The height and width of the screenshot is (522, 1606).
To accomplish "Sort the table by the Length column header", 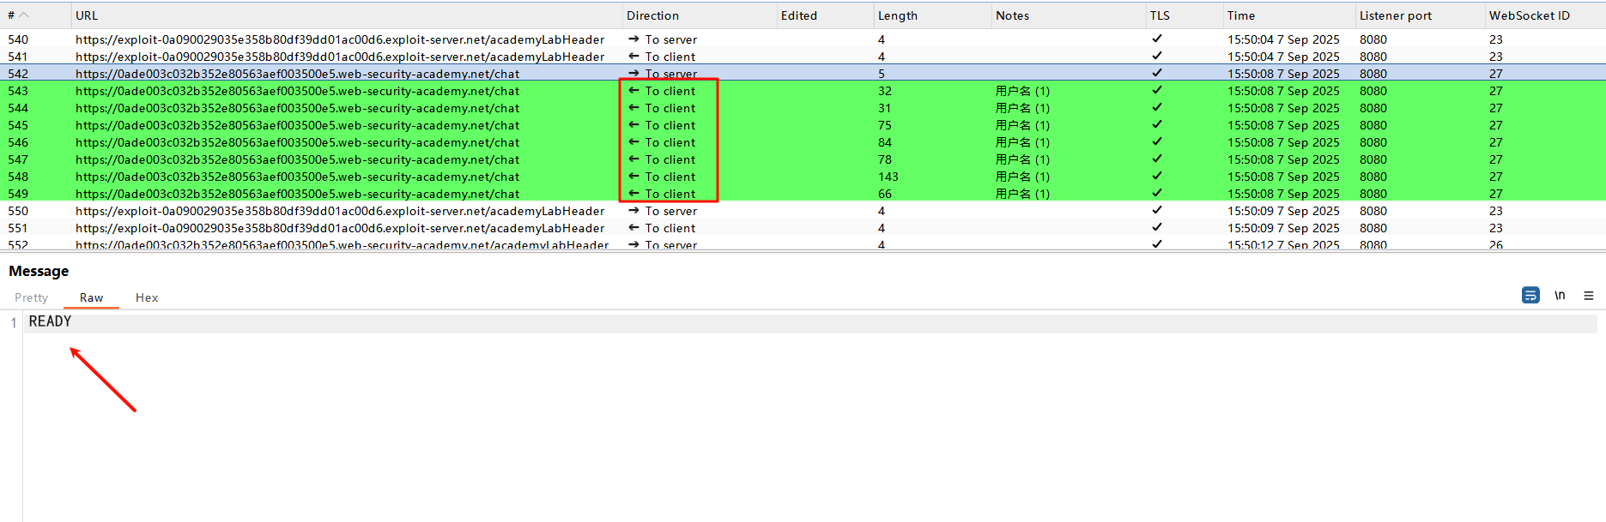I will tap(897, 15).
